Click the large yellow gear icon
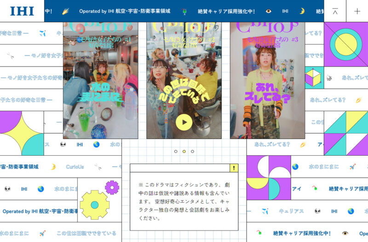This screenshot has width=368, height=242. click(x=94, y=205)
